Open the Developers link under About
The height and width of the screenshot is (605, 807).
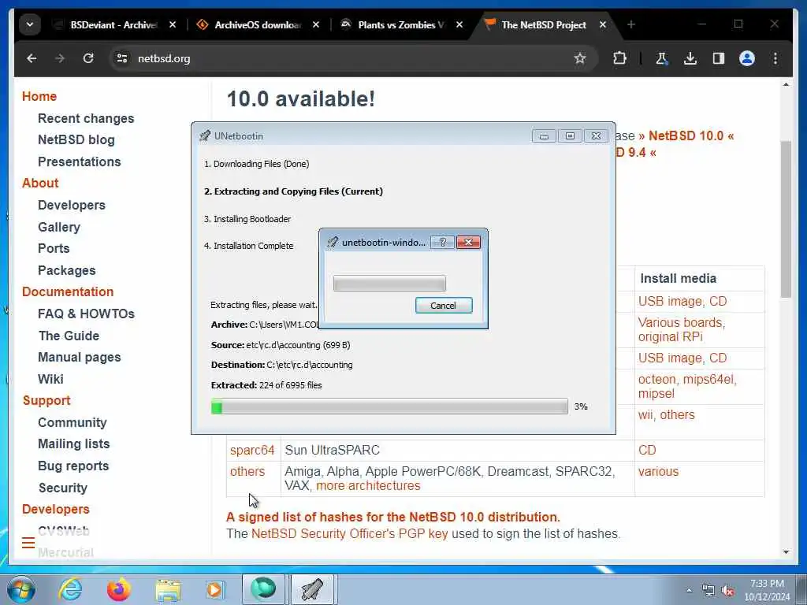(72, 206)
